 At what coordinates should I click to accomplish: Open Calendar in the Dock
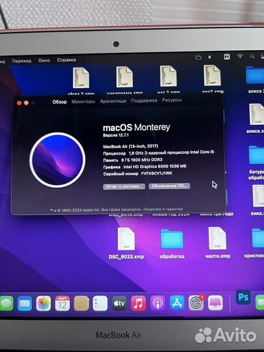pyautogui.click(x=63, y=303)
